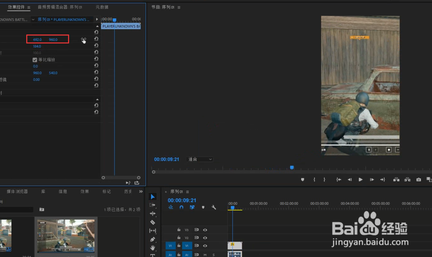
Task: Go to In point
Action: coord(339,180)
